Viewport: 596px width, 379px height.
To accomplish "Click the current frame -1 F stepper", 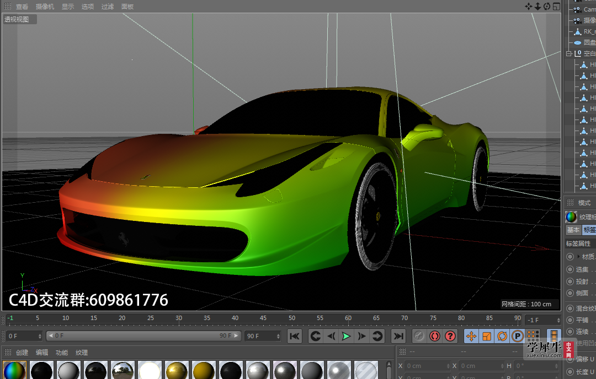I will (x=558, y=320).
